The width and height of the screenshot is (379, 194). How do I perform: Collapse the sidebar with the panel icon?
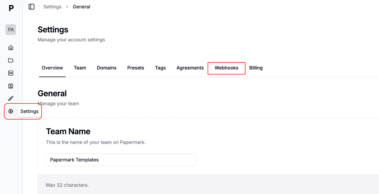pos(31,6)
